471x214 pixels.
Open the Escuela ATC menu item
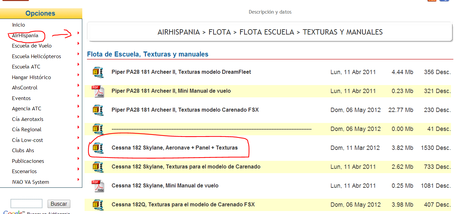tap(26, 67)
